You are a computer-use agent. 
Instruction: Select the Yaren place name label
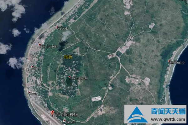(x=70, y=121)
